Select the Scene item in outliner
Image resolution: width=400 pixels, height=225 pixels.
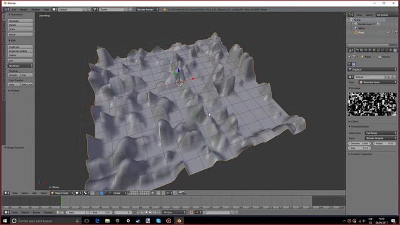tap(357, 20)
